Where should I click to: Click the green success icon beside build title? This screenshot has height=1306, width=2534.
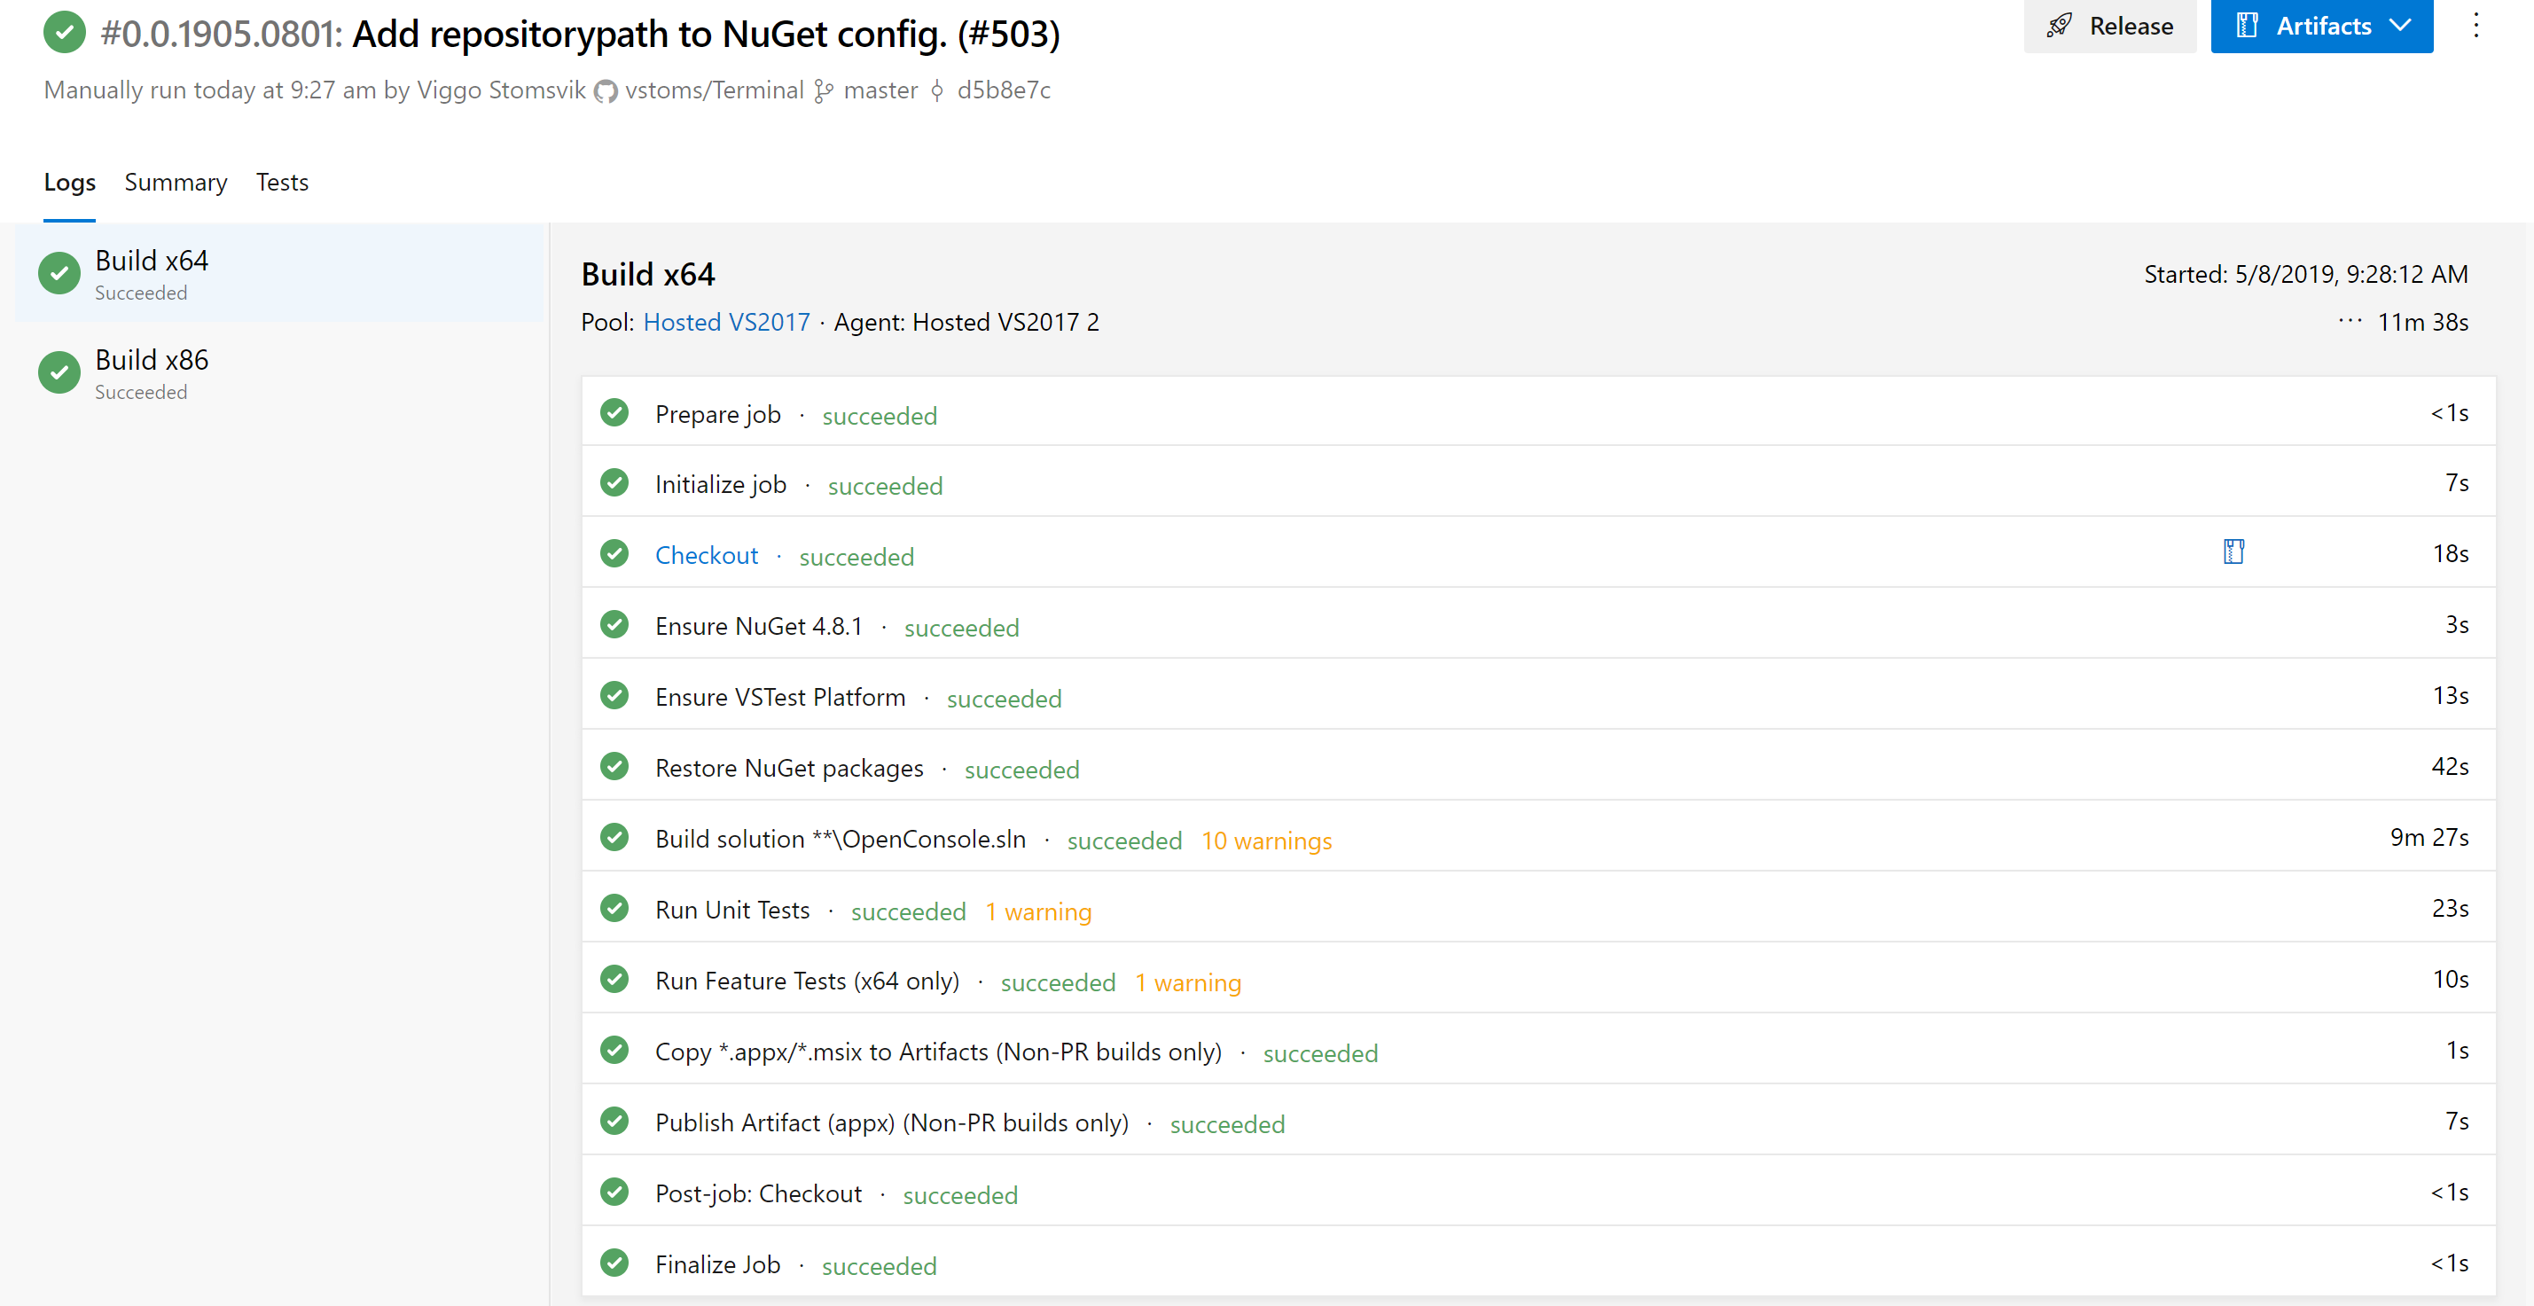point(65,33)
